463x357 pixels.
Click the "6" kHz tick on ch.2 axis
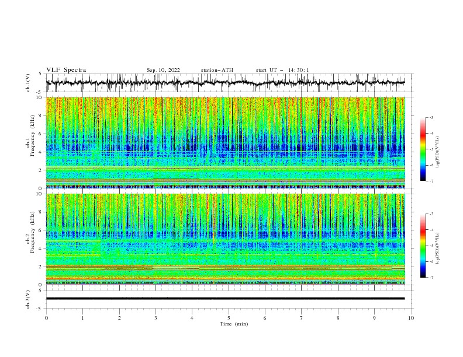(x=42, y=230)
